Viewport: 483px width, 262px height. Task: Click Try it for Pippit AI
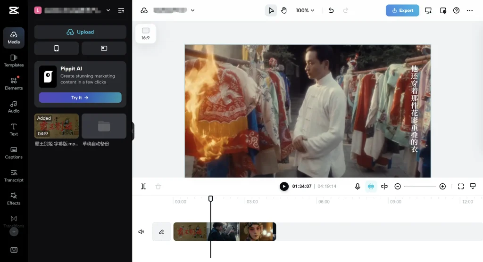pos(80,98)
